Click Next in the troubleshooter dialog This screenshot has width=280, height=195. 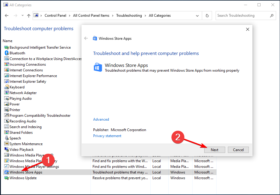point(214,150)
